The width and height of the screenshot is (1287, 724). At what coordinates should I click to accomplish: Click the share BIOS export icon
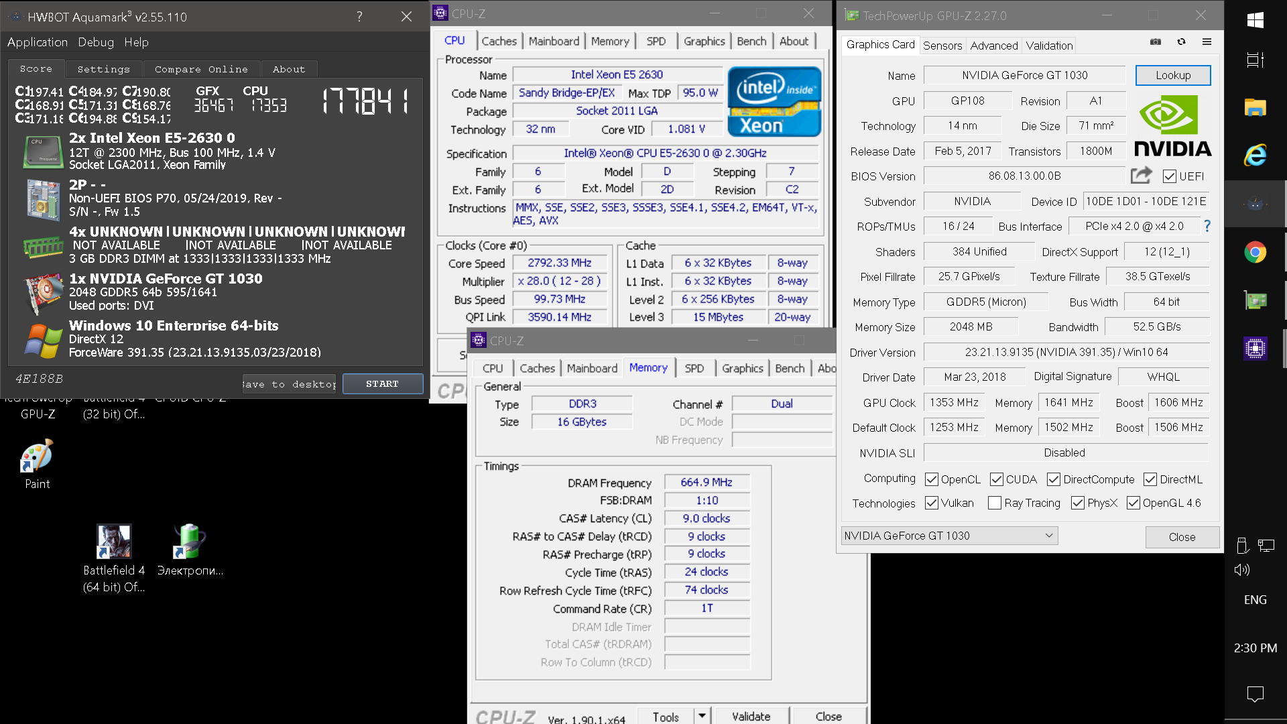[x=1141, y=176]
